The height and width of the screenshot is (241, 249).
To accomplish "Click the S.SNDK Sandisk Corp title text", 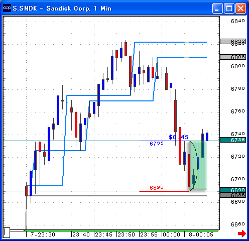I will (62, 9).
